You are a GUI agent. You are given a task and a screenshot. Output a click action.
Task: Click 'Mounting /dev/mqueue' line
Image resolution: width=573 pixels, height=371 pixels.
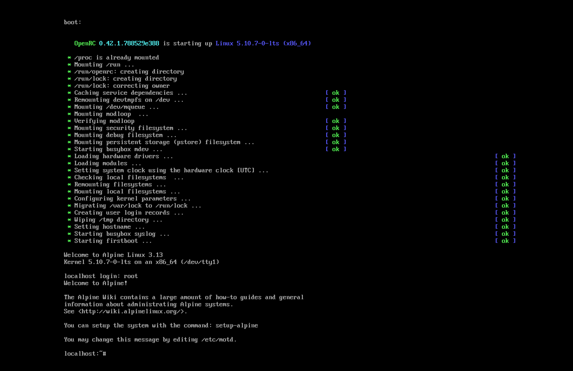pyautogui.click(x=116, y=107)
